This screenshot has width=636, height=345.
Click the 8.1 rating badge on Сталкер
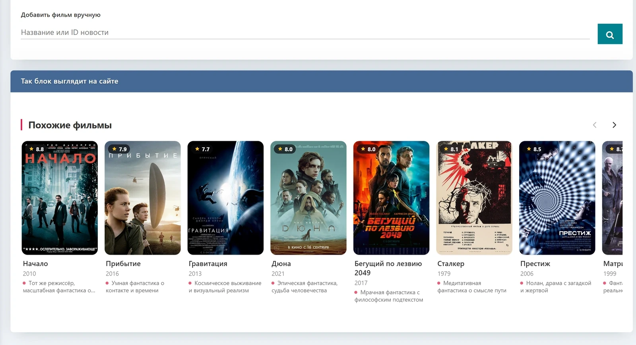click(451, 149)
